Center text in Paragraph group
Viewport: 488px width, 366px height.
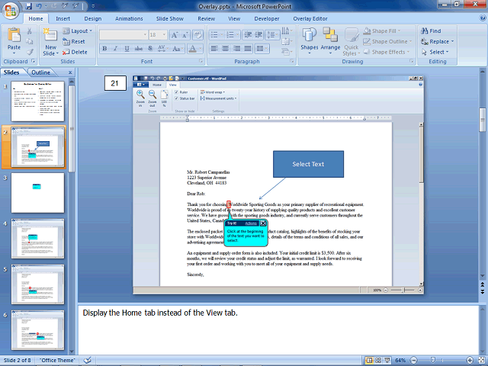pyautogui.click(x=226, y=49)
